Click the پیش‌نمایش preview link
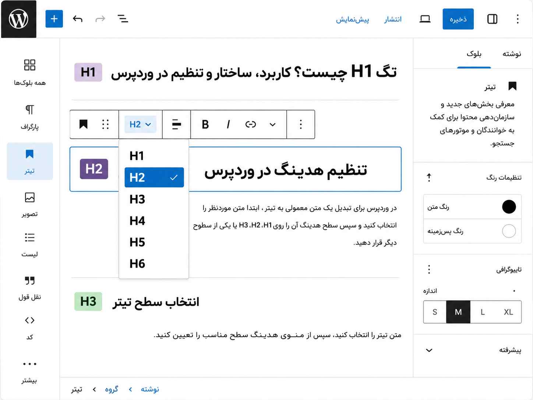Screen dimensions: 533x400 point(352,19)
